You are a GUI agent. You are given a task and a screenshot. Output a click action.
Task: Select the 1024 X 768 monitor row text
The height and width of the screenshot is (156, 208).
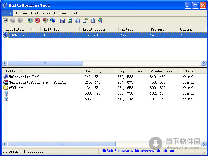tap(19, 35)
